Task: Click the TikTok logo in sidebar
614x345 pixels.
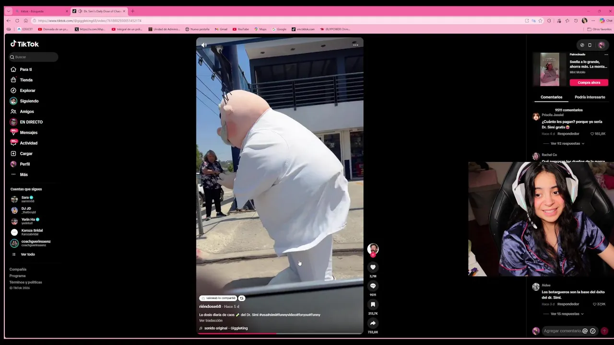Action: [x=24, y=44]
